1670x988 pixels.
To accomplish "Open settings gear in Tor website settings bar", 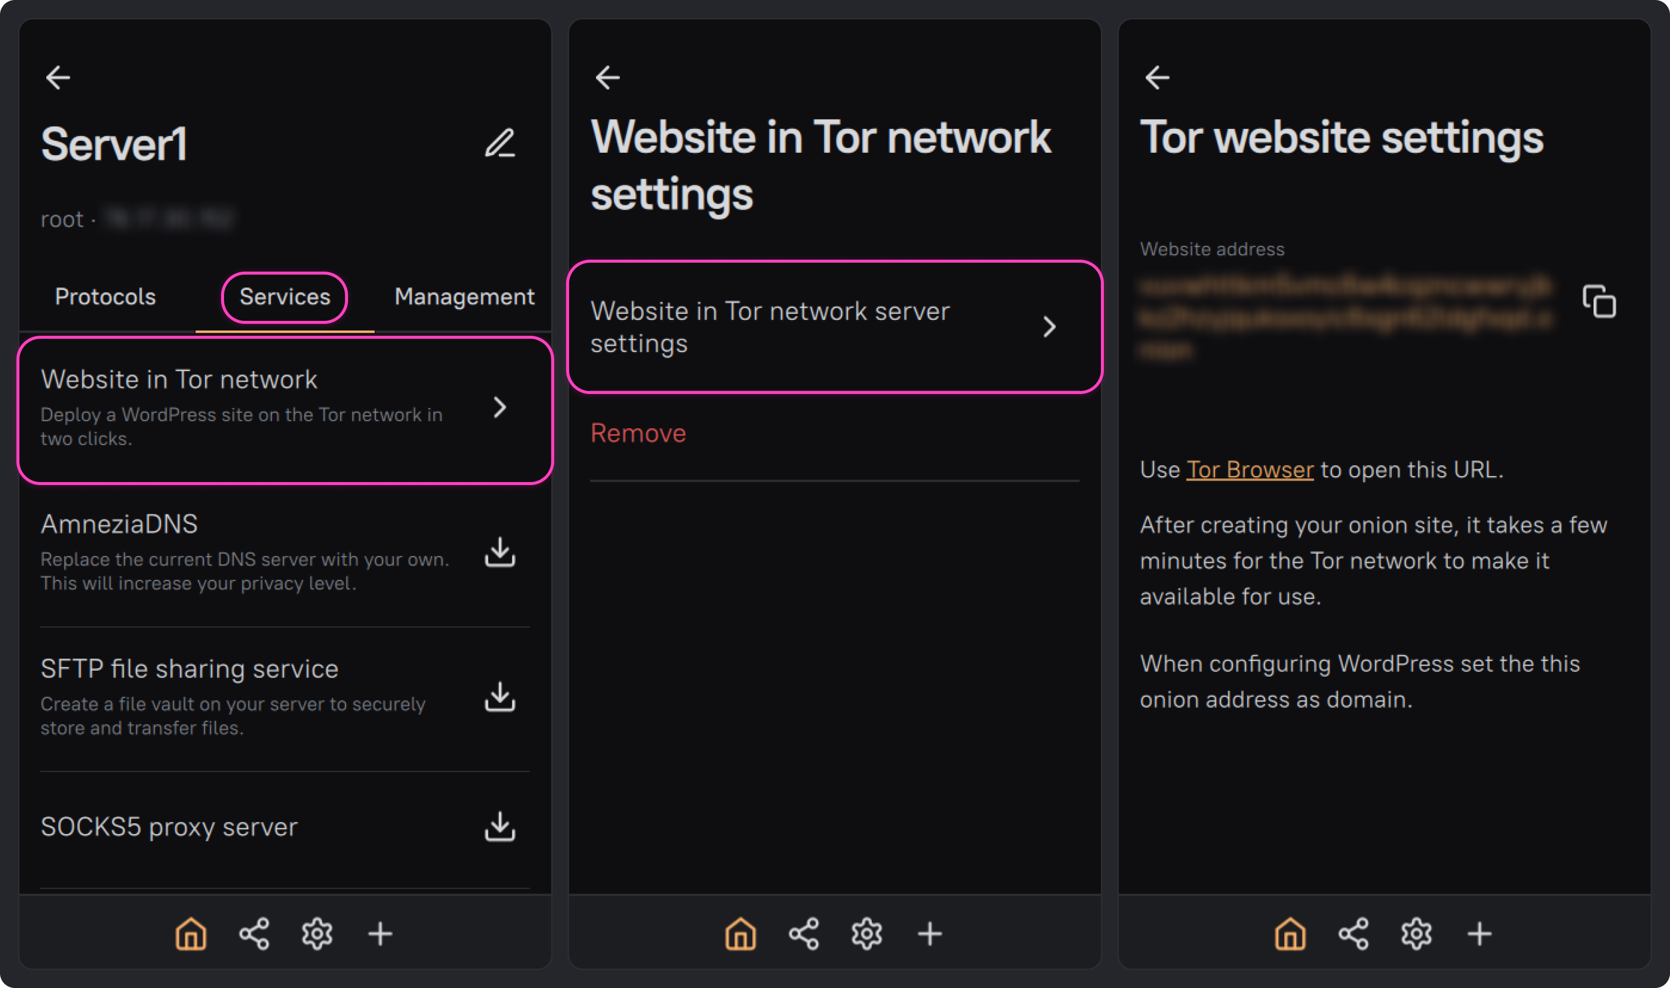I will pyautogui.click(x=1416, y=933).
